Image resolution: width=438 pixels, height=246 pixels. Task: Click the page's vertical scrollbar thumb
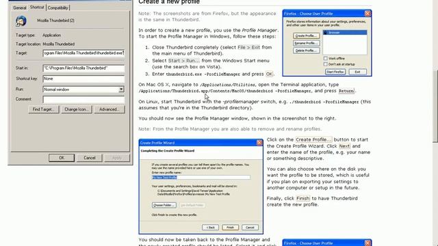coord(435,106)
